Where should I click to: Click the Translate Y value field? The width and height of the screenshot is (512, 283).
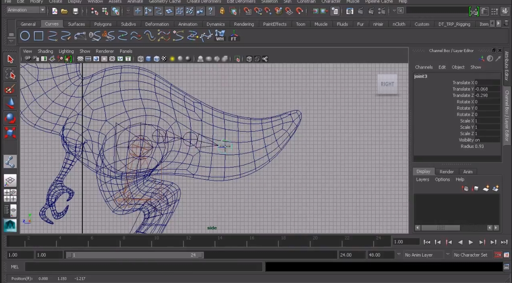coord(487,89)
